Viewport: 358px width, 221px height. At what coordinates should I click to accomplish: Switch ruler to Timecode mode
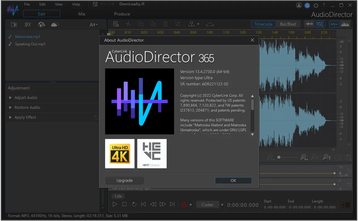(x=263, y=24)
